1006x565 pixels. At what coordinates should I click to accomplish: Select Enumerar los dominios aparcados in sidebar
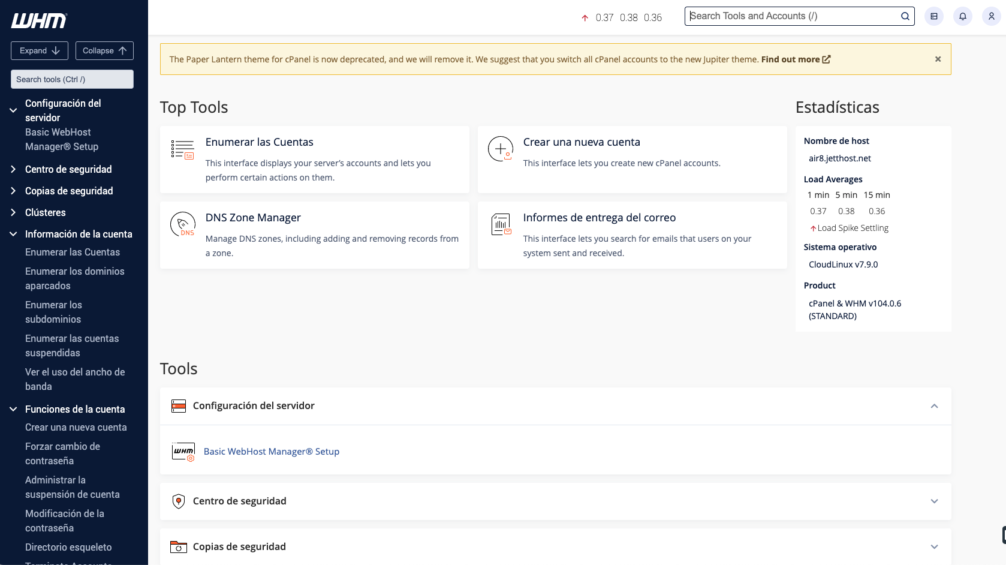pyautogui.click(x=75, y=279)
